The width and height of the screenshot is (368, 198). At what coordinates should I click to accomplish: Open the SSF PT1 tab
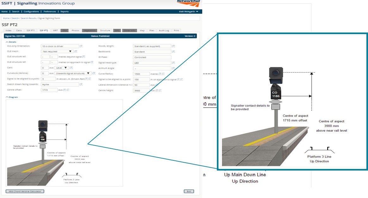pyautogui.click(x=31, y=30)
